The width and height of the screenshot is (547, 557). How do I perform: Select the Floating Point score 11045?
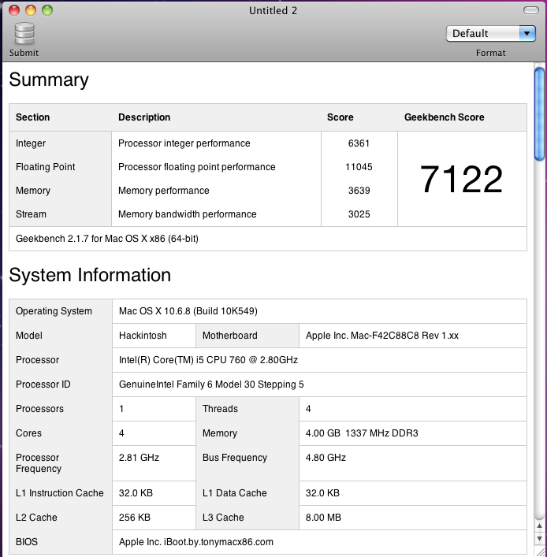pyautogui.click(x=359, y=167)
